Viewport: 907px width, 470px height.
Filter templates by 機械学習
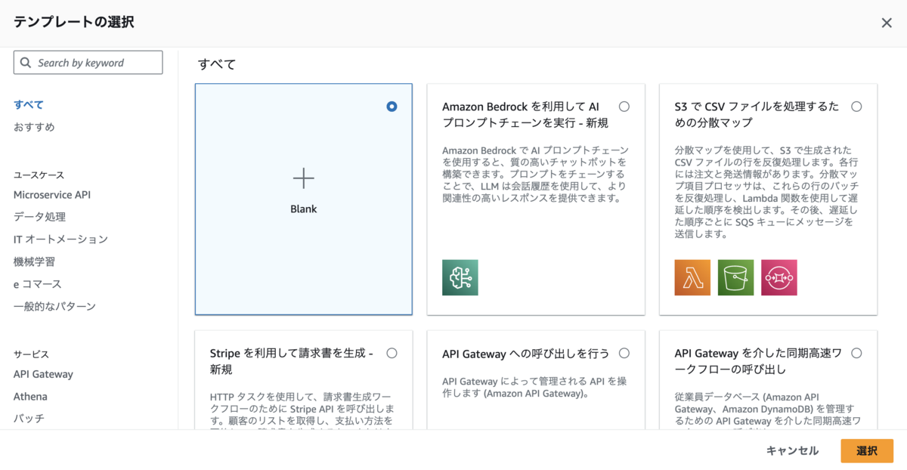pos(34,261)
